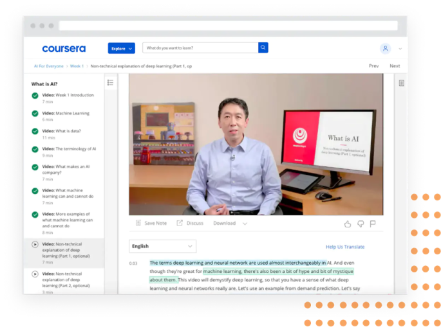The height and width of the screenshot is (327, 441).
Task: Open the user profile avatar icon
Action: coord(386,49)
